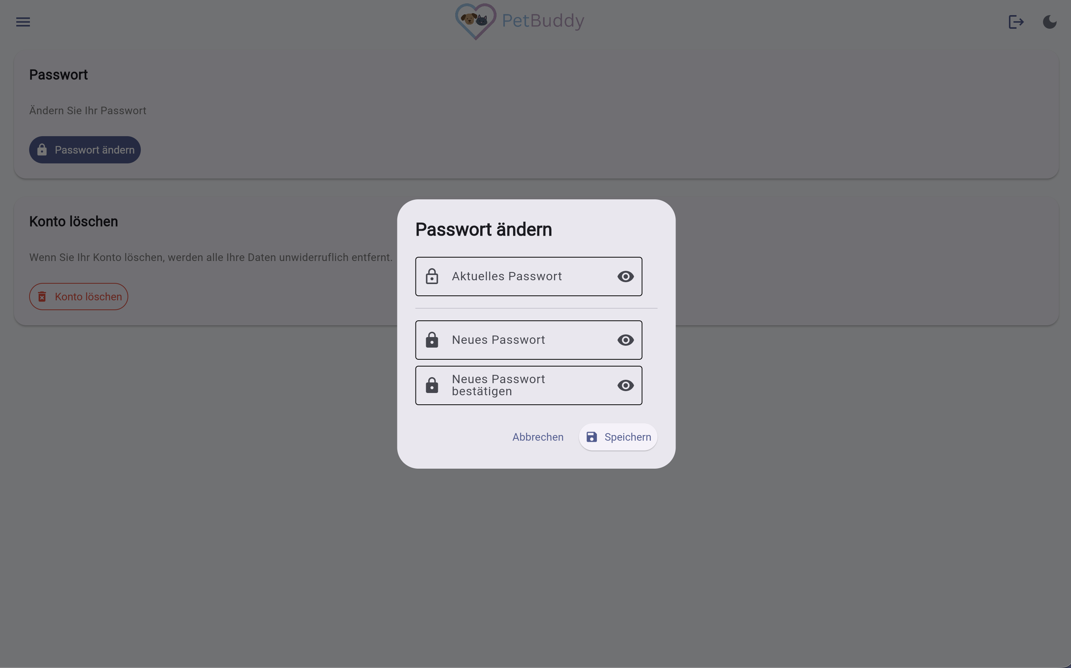Show the current password with eye icon

[626, 277]
